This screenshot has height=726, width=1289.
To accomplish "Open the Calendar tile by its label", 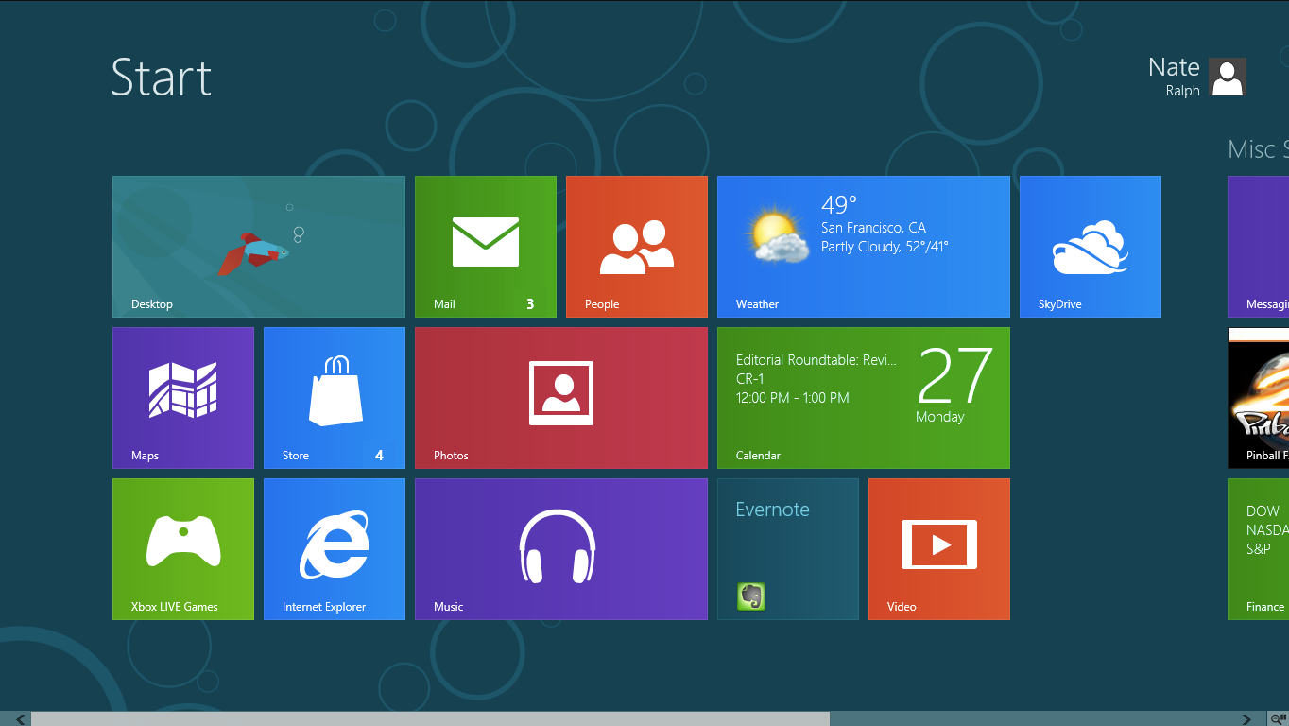I will click(x=758, y=456).
